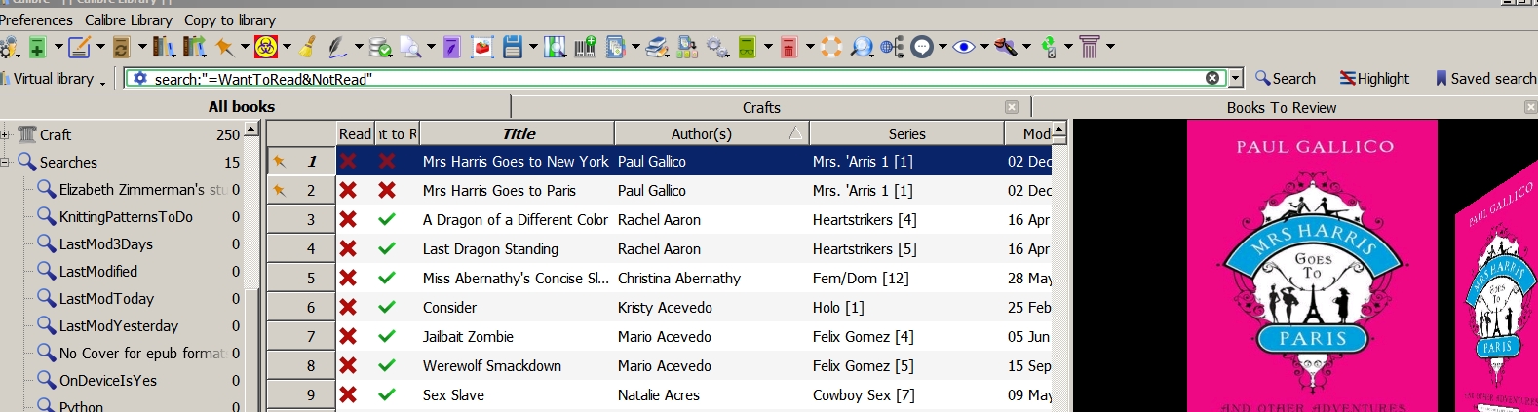Click the paintbrush icon in toolbar

(x=1006, y=46)
